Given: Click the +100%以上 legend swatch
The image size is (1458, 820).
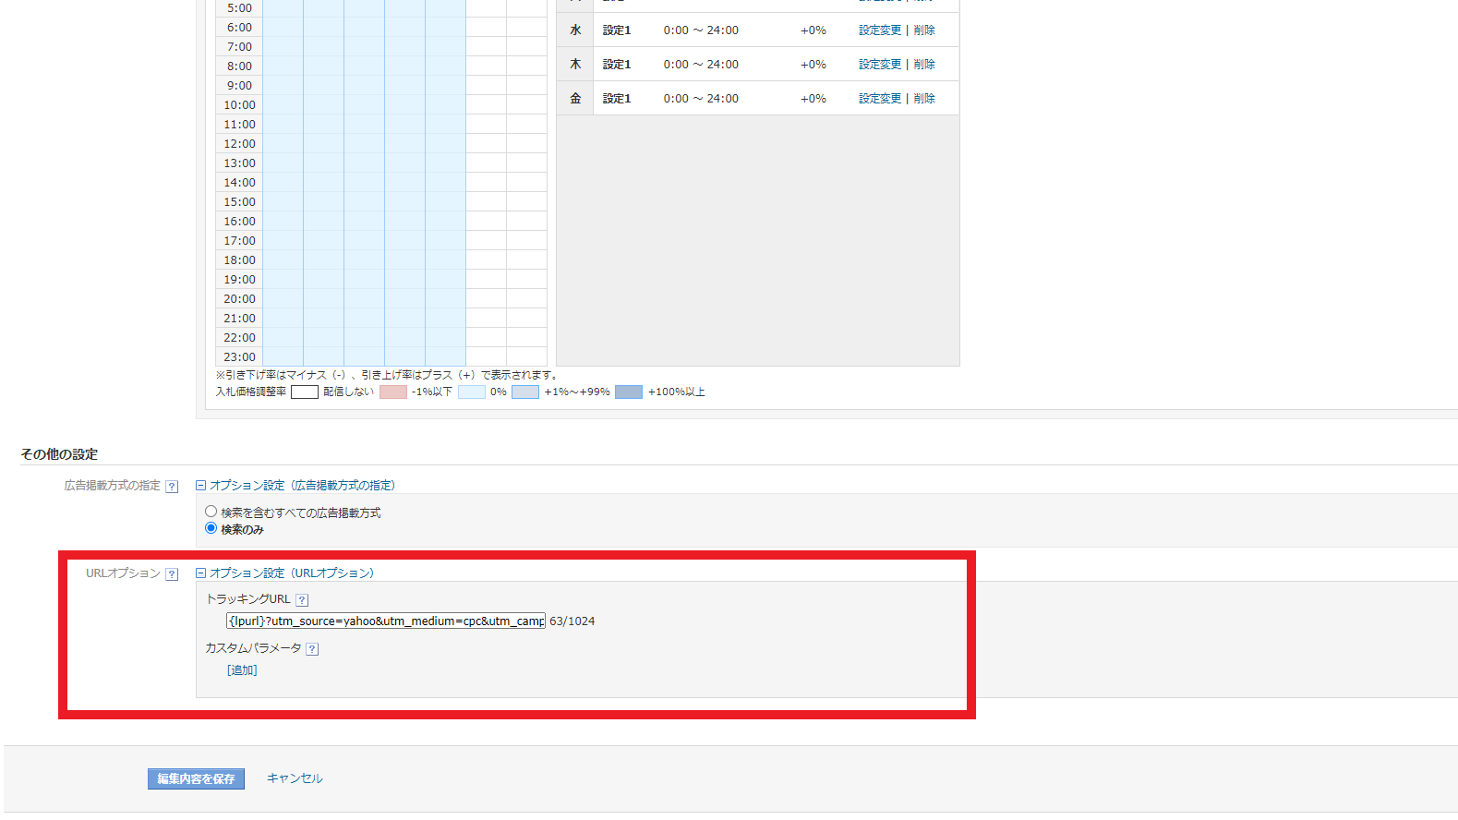Looking at the screenshot, I should pyautogui.click(x=629, y=392).
